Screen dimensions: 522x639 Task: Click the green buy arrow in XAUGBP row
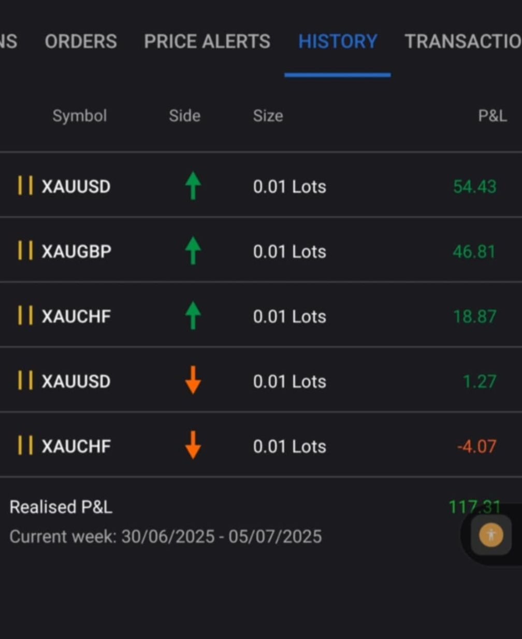[193, 250]
